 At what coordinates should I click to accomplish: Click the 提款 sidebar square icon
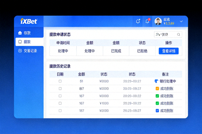point(20,42)
